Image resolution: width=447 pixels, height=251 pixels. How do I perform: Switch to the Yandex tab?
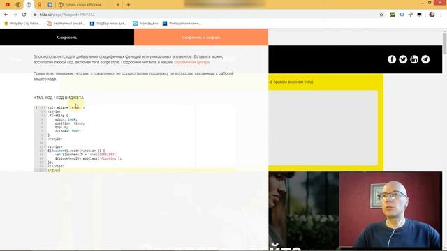pos(39,5)
